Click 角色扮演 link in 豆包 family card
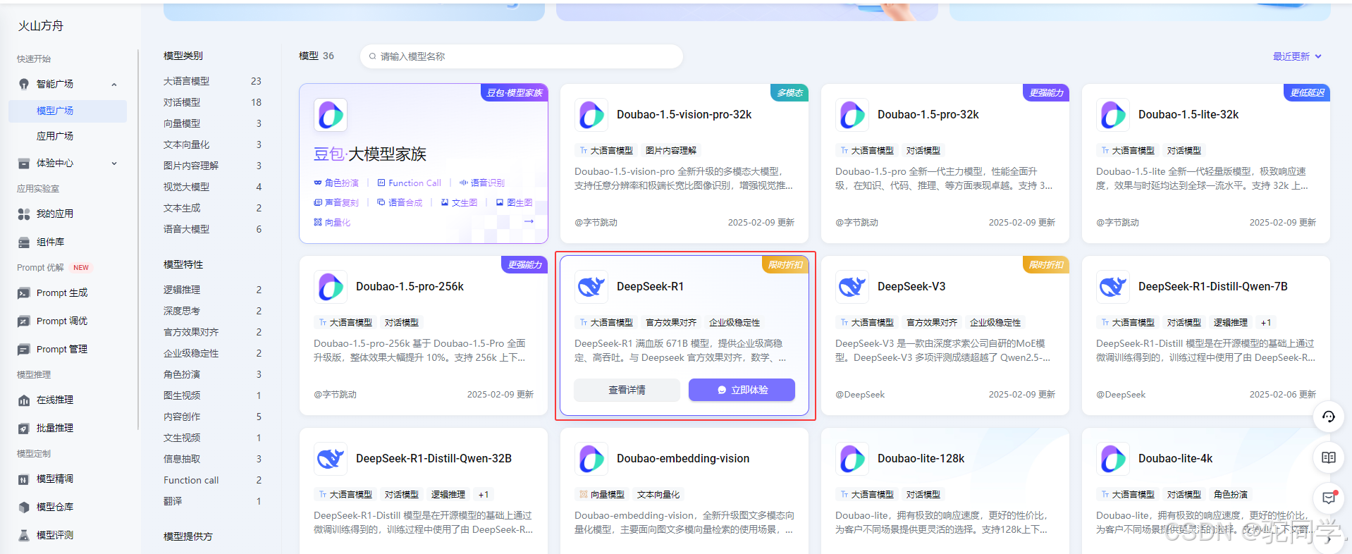1352x554 pixels. pyautogui.click(x=336, y=183)
